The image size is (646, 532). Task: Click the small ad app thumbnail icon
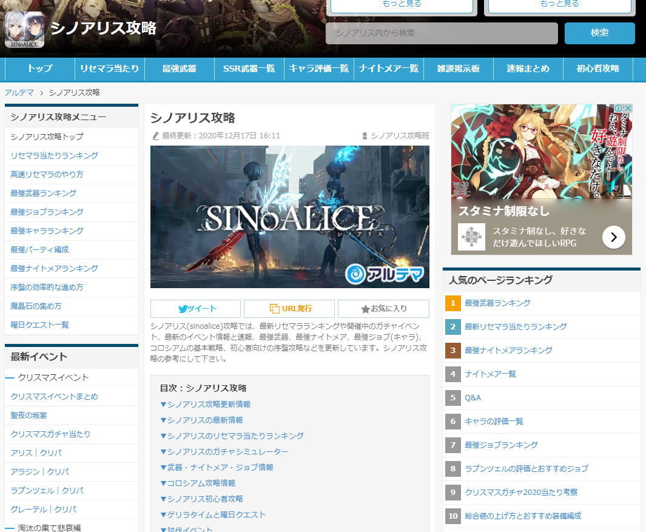tap(471, 237)
